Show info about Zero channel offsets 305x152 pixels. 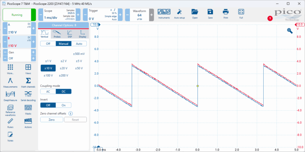tap(71, 113)
